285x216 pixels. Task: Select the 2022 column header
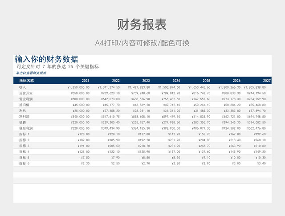[116, 81]
